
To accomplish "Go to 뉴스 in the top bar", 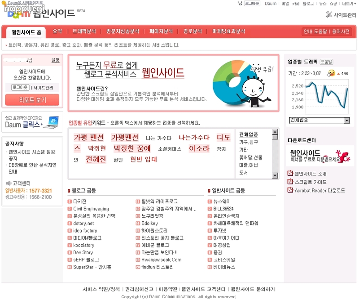I will click(x=323, y=4).
